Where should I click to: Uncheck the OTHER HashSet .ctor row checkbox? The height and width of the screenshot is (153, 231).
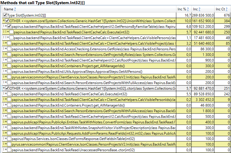(7, 88)
